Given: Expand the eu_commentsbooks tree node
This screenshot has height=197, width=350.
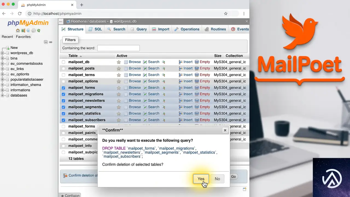Looking at the screenshot, I should 2,63.
